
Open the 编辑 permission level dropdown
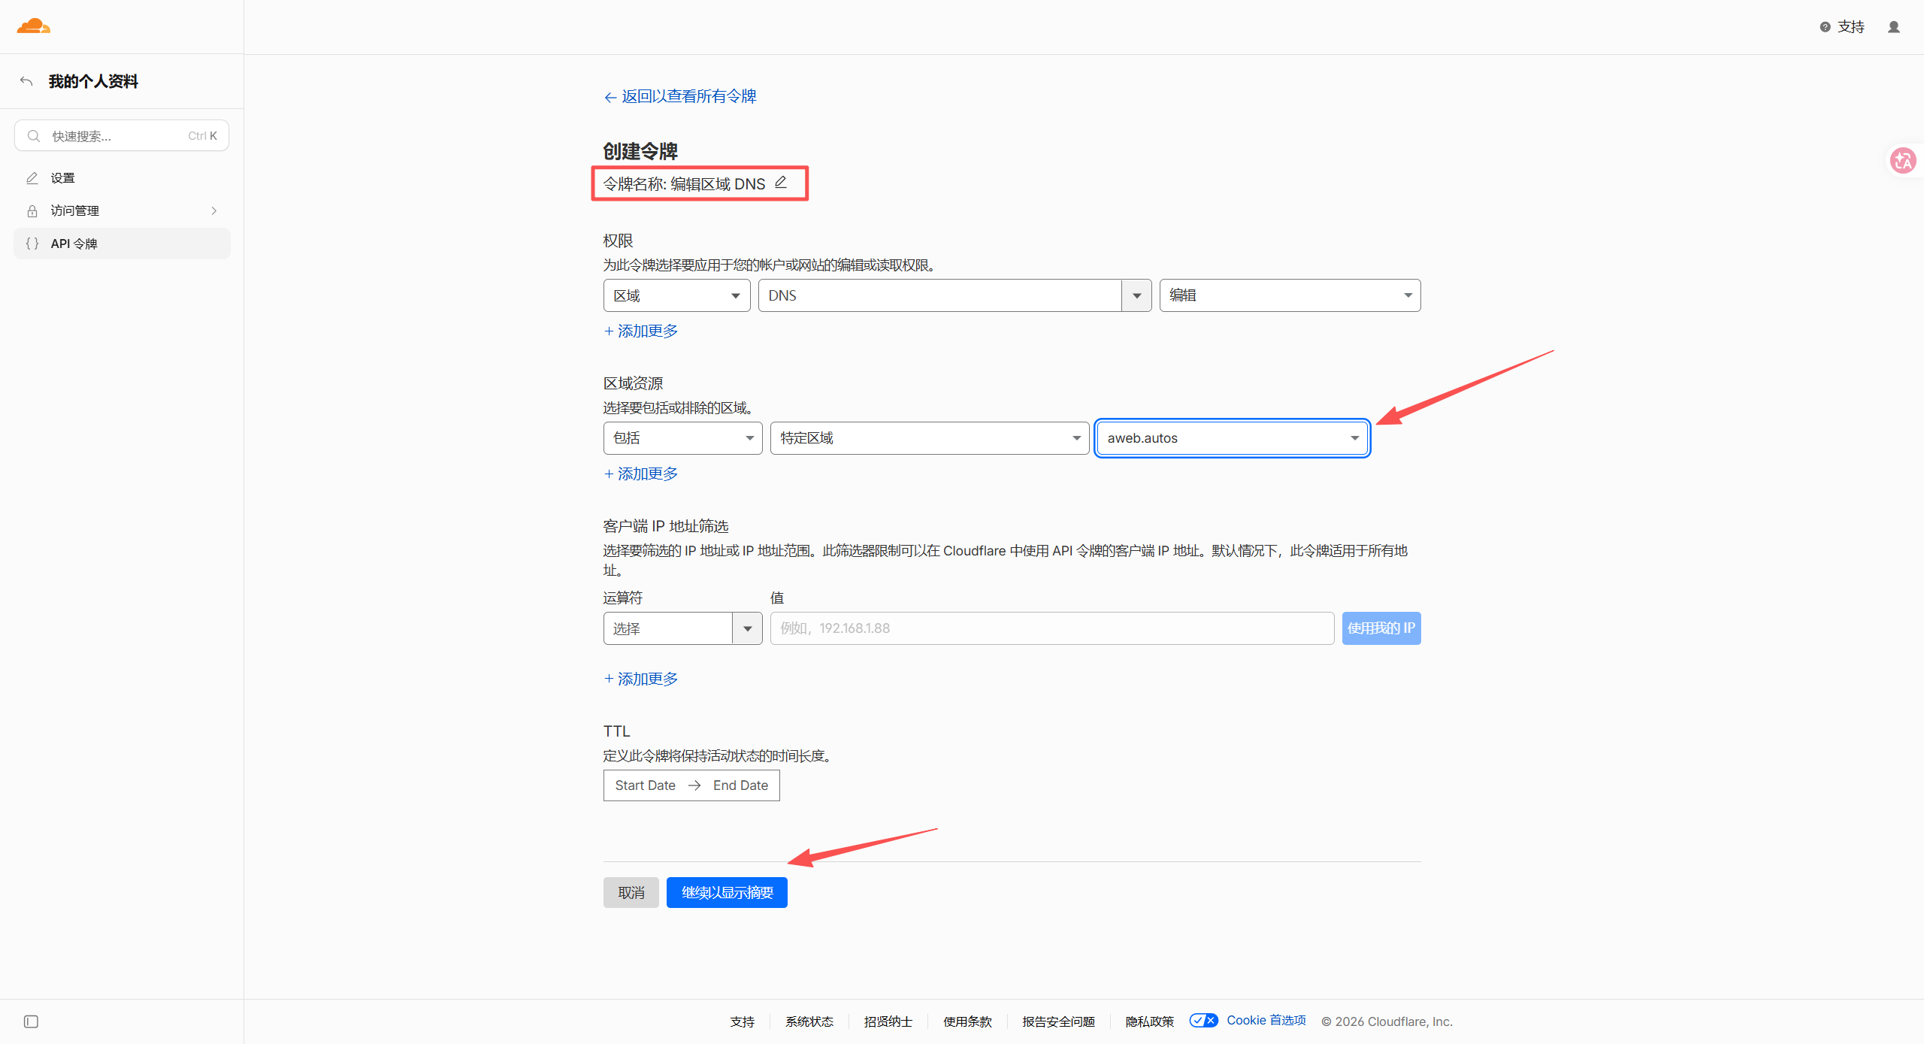tap(1290, 295)
